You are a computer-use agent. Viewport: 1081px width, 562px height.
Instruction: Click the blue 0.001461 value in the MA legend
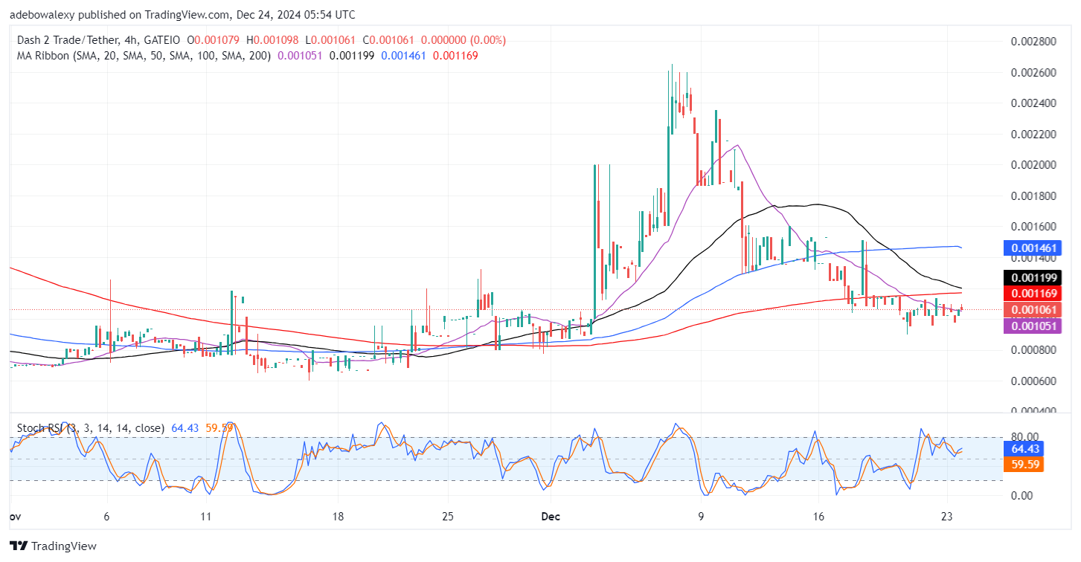(403, 55)
